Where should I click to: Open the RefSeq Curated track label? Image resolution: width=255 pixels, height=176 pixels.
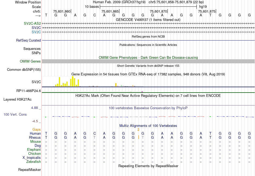click(x=28, y=40)
